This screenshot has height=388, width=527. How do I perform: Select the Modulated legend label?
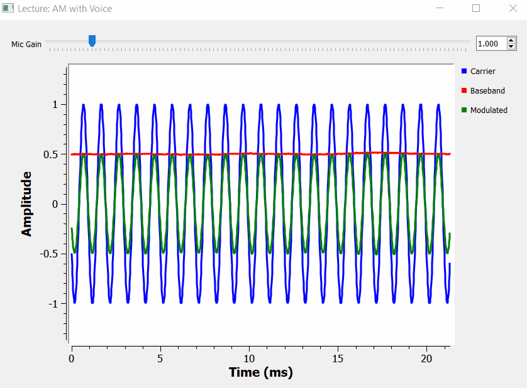489,110
